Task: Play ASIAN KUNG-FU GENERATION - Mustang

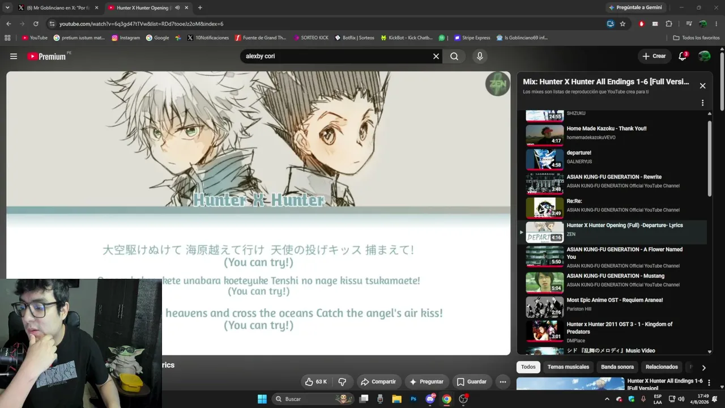Action: click(x=616, y=283)
